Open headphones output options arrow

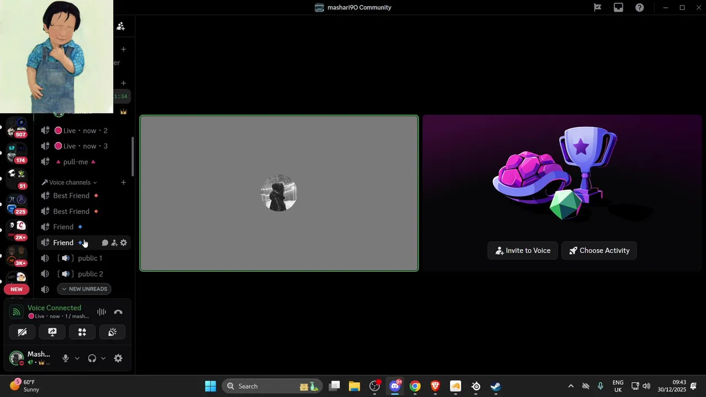103,358
